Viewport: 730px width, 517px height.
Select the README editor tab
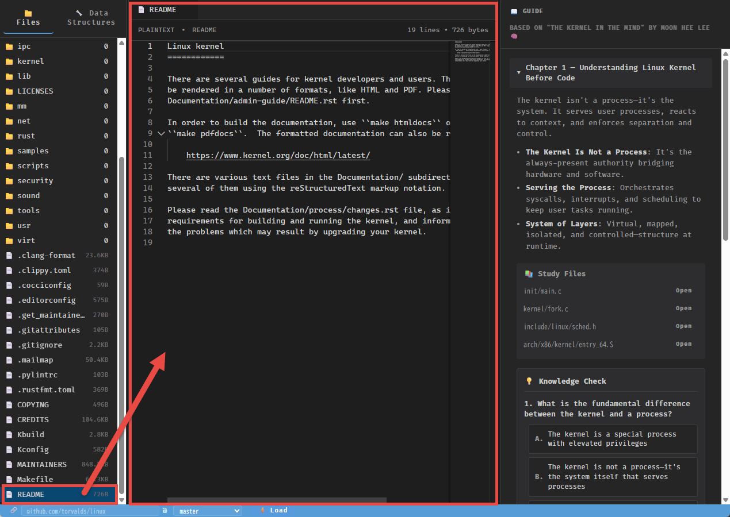point(163,10)
